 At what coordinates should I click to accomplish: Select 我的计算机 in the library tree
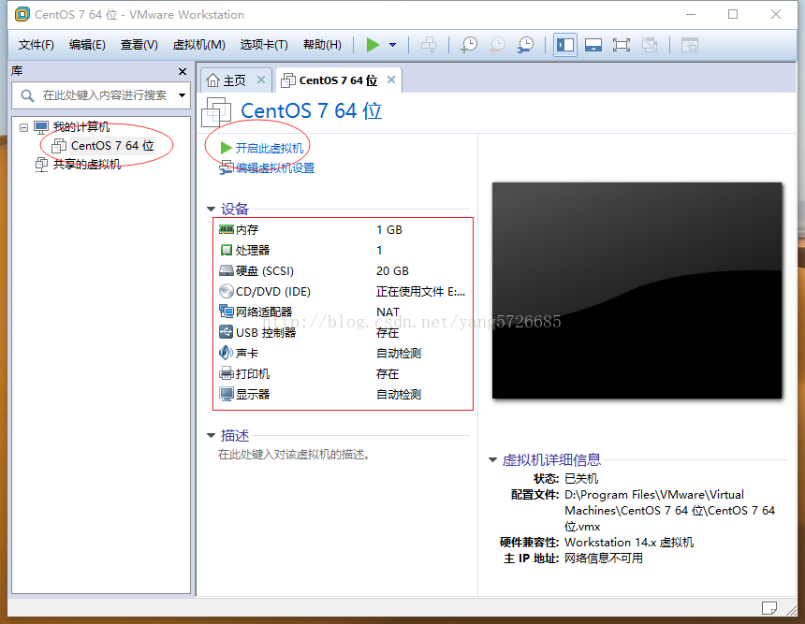(81, 126)
